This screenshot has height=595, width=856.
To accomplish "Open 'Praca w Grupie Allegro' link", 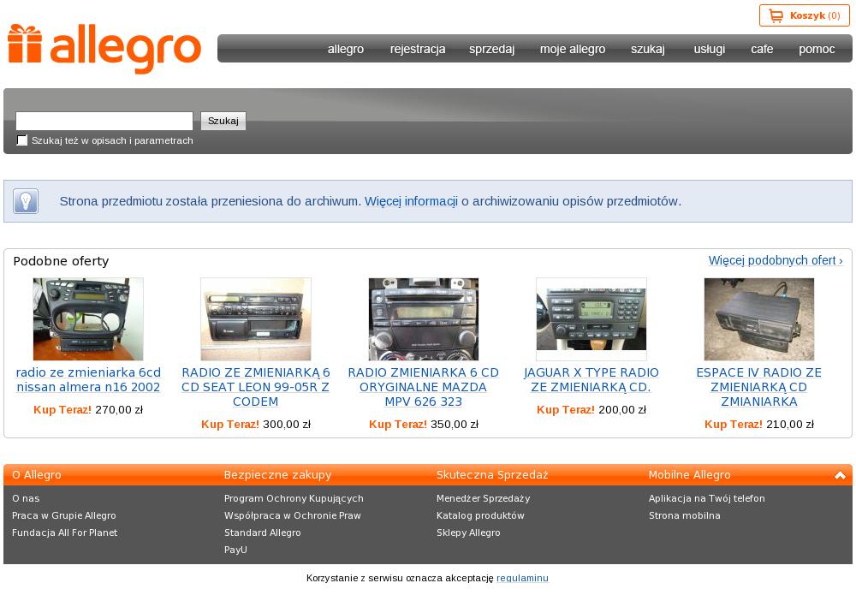I will [x=64, y=515].
